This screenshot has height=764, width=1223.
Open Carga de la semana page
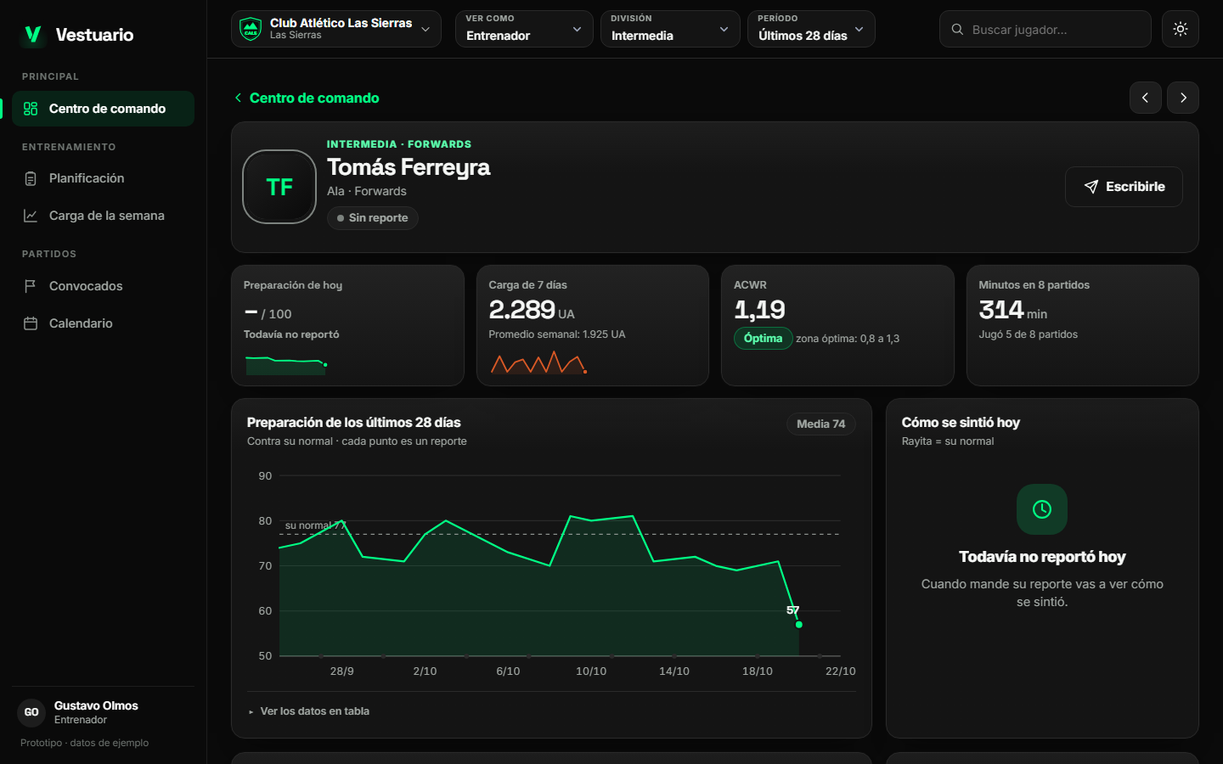[x=103, y=216]
